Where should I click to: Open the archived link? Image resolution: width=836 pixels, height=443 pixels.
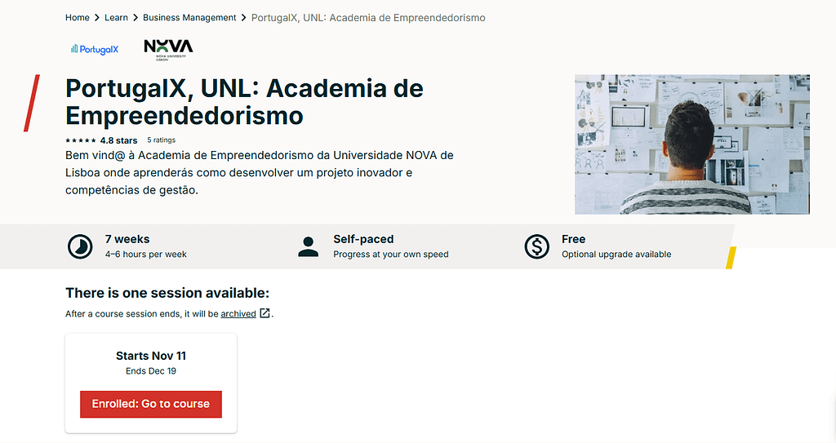pos(238,313)
